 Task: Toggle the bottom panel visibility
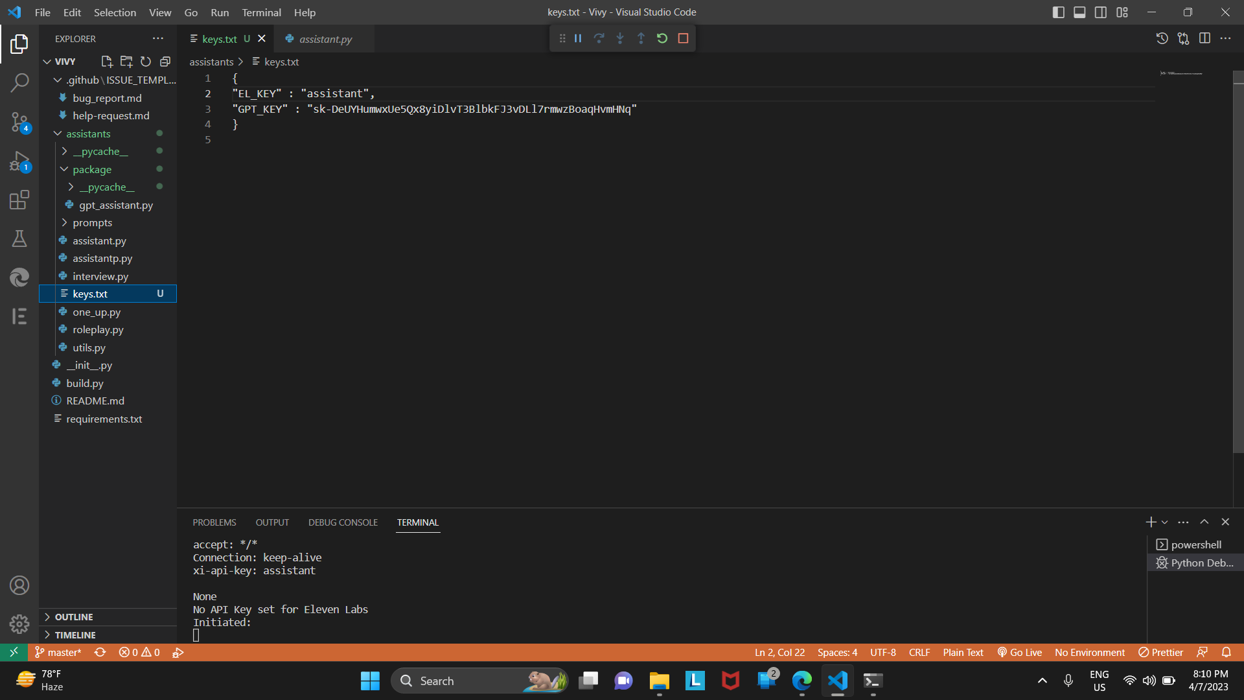[1079, 12]
